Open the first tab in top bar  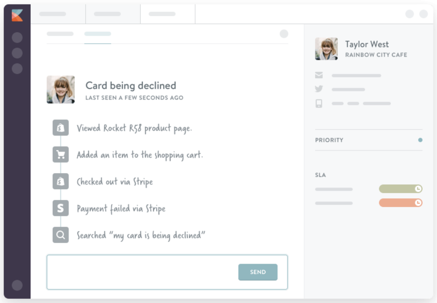58,14
